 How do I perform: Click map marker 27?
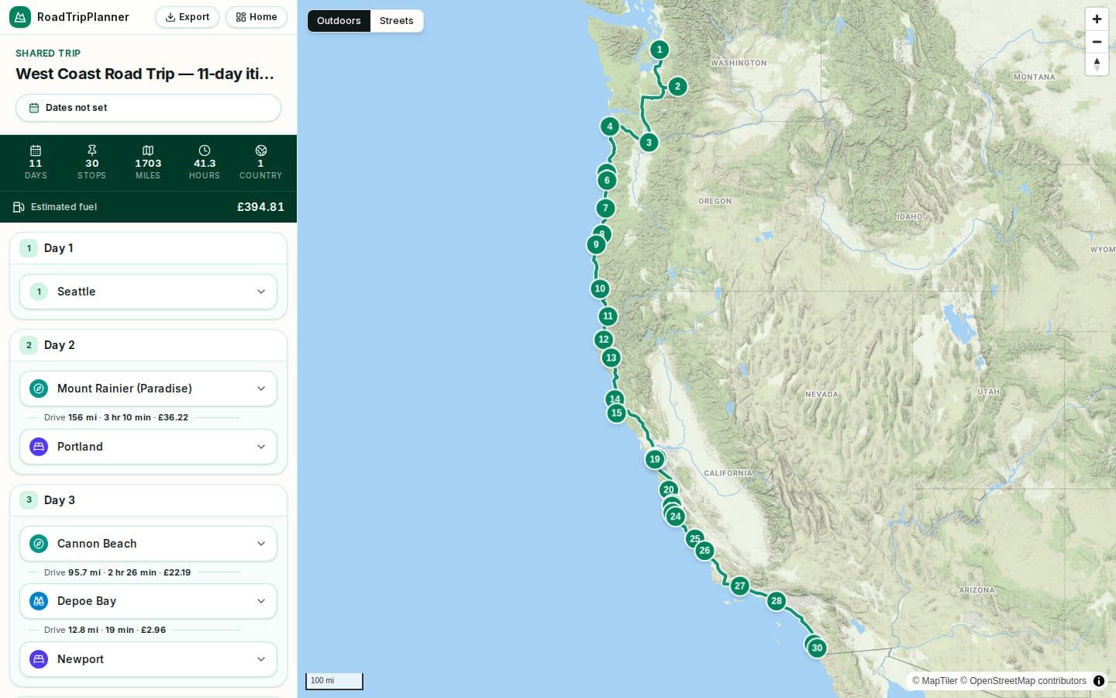pos(740,586)
